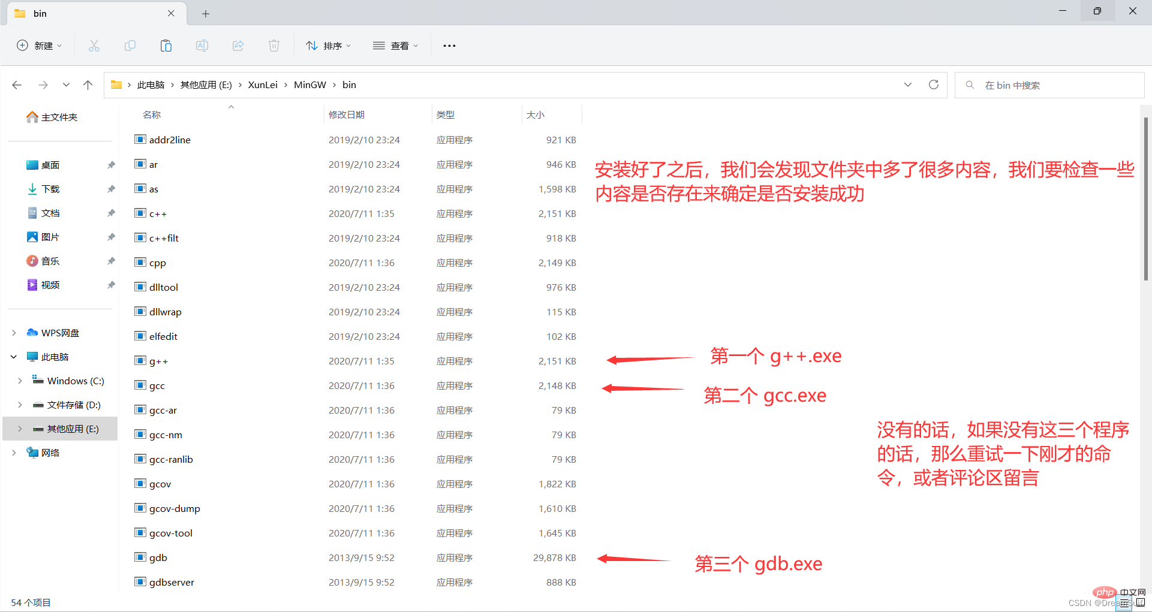
Task: Open the See more (...) menu
Action: point(449,45)
